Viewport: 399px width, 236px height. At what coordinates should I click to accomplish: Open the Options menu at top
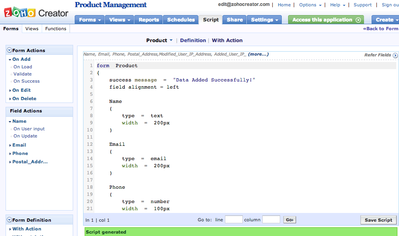coord(310,5)
